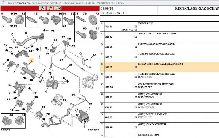
Task: Click the zoom in magnifier icon
Action: coord(42,8)
